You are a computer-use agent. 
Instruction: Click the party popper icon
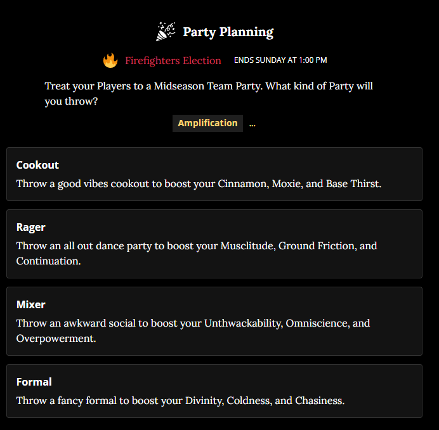point(166,32)
